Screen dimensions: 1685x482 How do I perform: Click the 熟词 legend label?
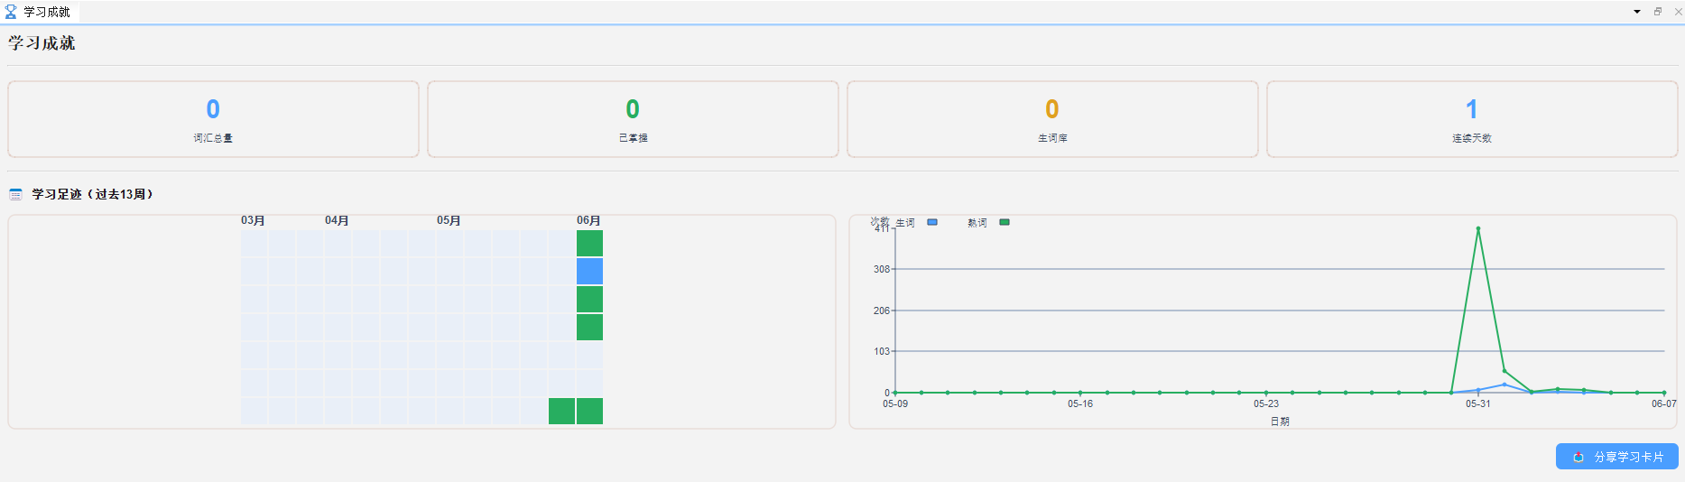977,223
